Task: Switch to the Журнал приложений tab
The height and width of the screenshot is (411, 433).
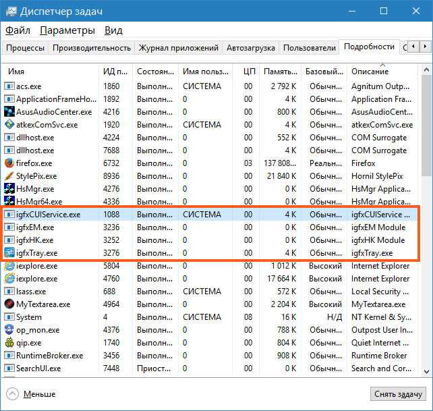Action: (178, 48)
